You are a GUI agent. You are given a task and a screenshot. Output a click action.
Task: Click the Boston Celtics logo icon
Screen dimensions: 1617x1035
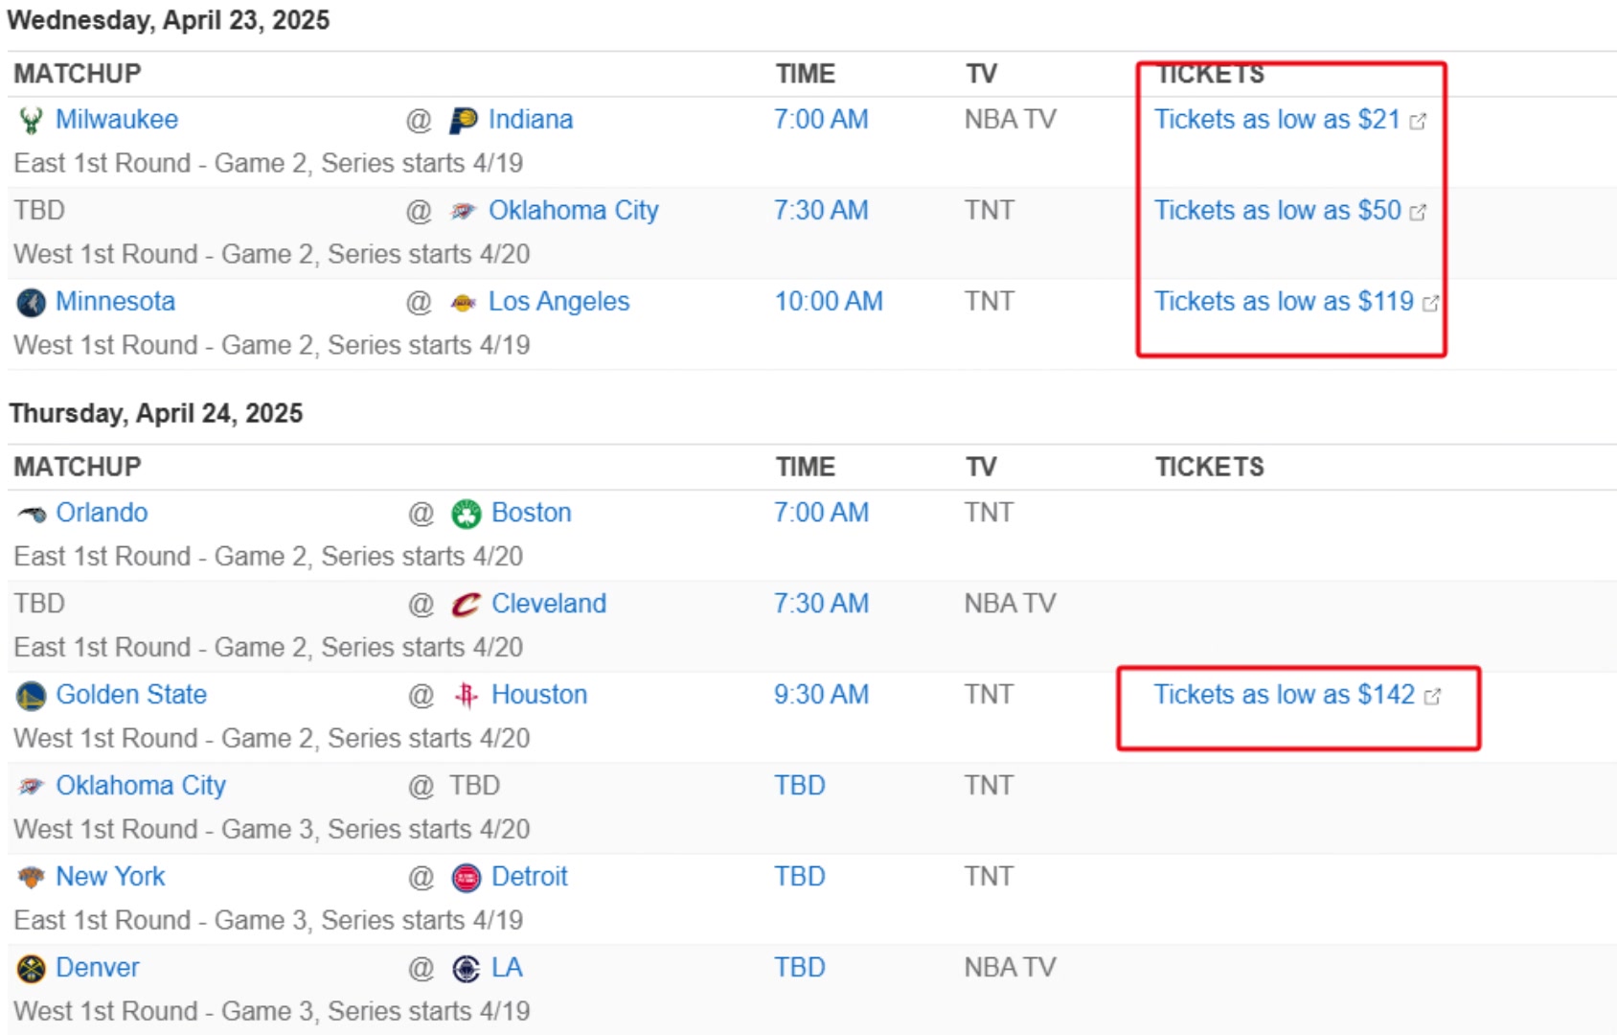click(x=466, y=514)
